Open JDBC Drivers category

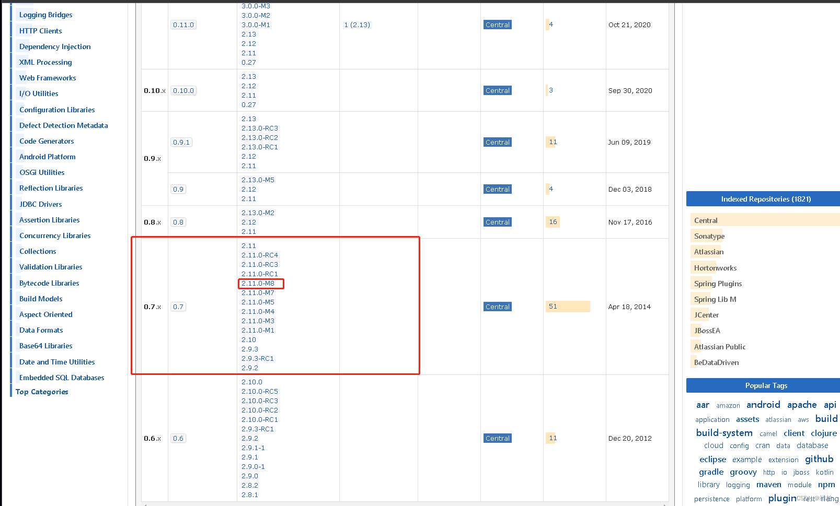[x=40, y=204]
